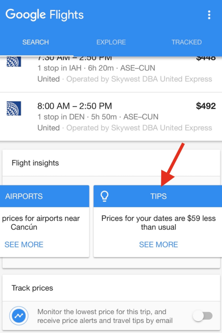Tap the monitor lowest price description

(x=105, y=316)
